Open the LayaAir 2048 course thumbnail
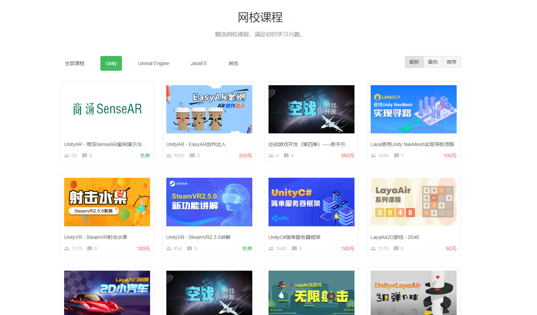 click(x=414, y=202)
